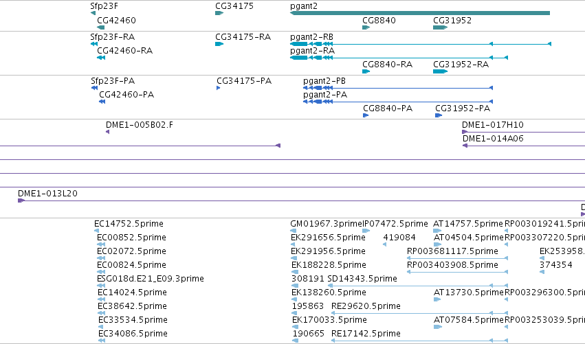
Task: Click the AT14757.5prime EST arrow
Action: pos(437,231)
